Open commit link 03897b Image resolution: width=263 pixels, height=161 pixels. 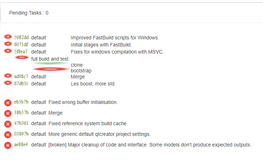click(21, 134)
